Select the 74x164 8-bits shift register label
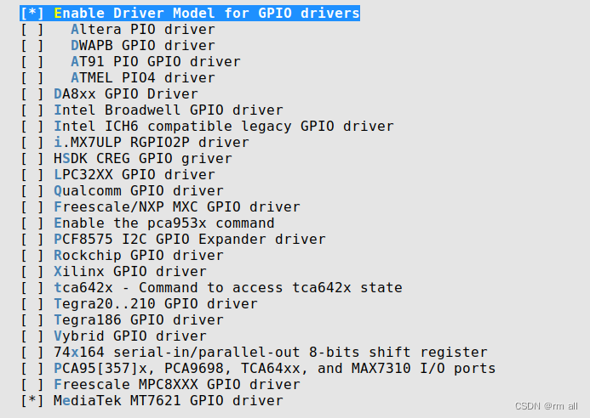The height and width of the screenshot is (418, 590). click(271, 353)
